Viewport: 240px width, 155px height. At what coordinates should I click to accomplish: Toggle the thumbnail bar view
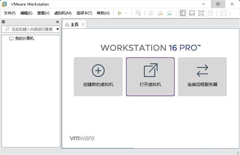click(x=192, y=13)
